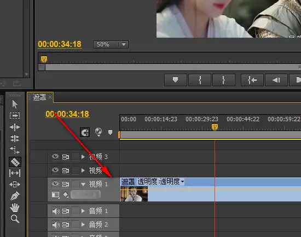This screenshot has height=237, width=301.
Task: Select the Ripple Edit tool
Action: point(15,127)
